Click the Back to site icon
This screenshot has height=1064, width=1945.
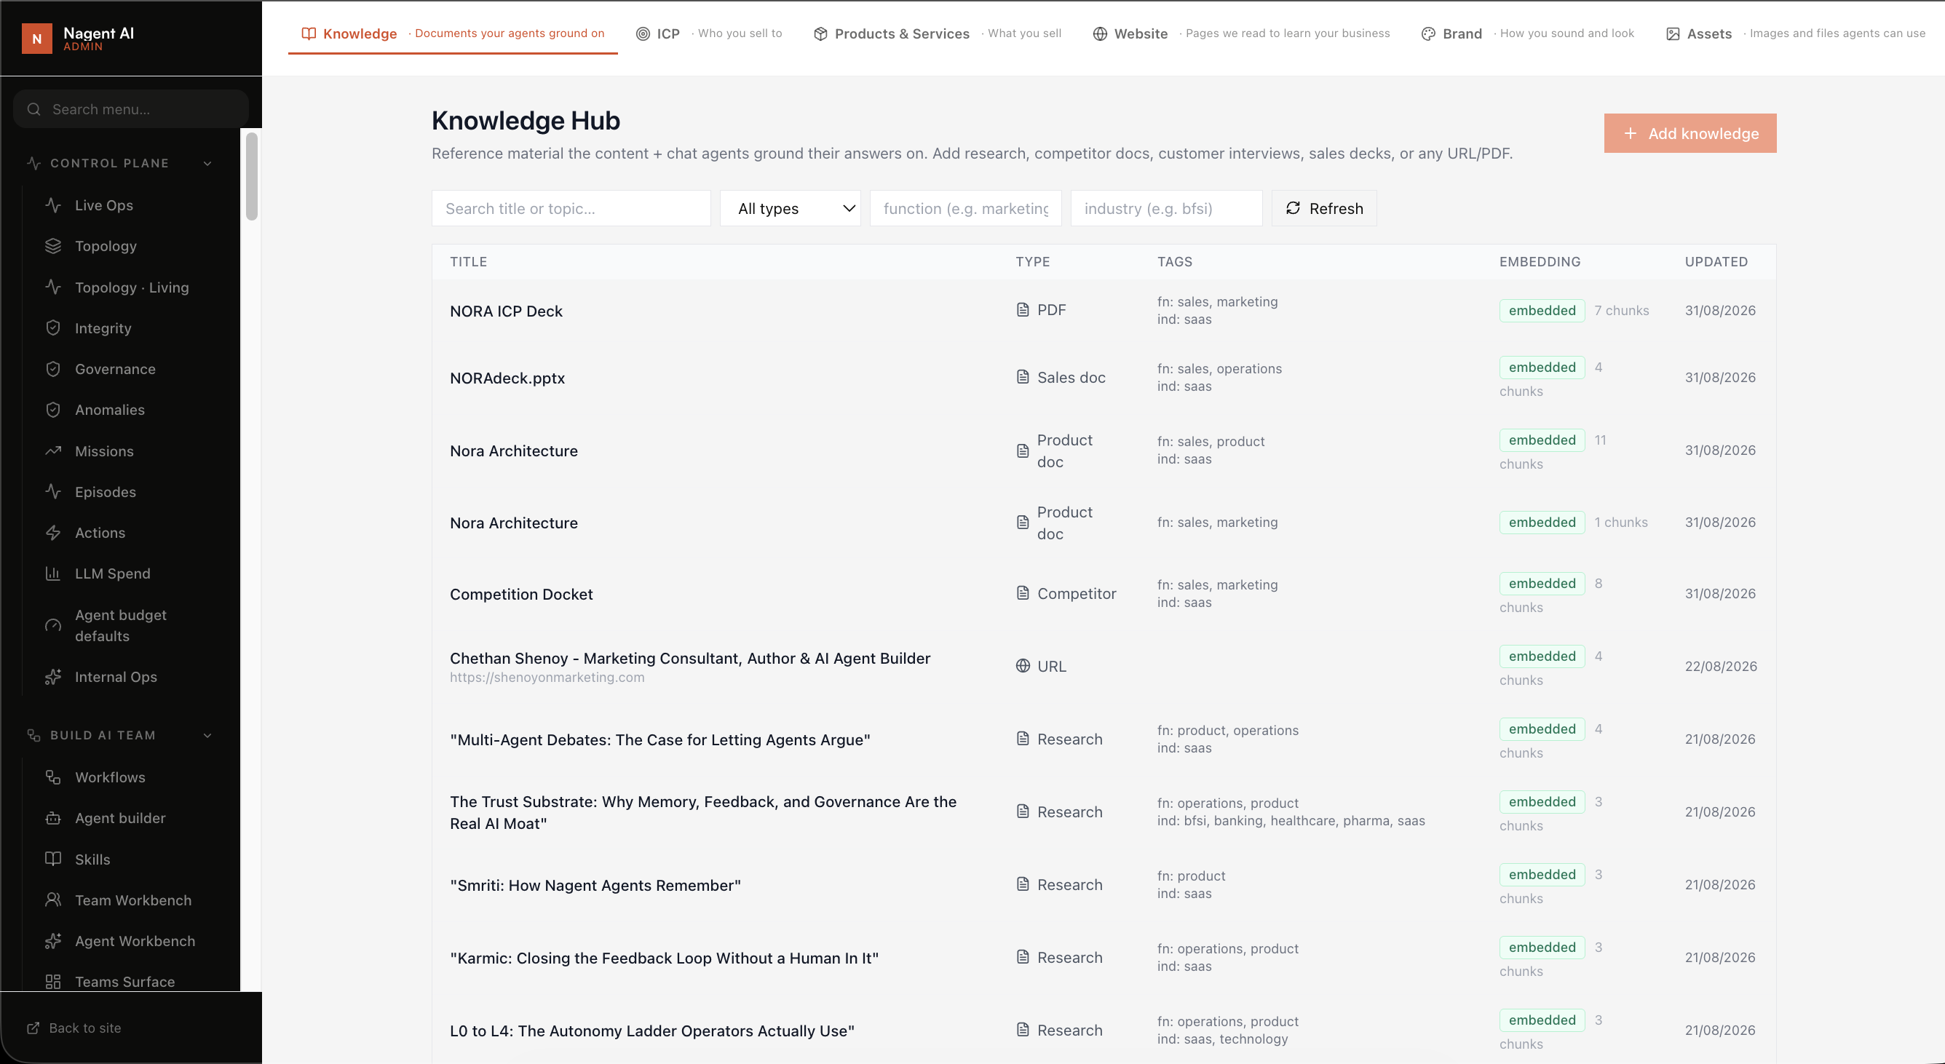pyautogui.click(x=33, y=1028)
